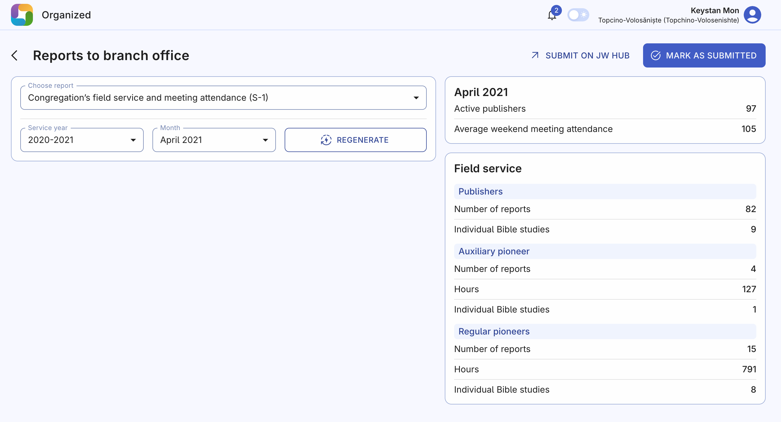Click Submit on JW Hub link
The height and width of the screenshot is (422, 781).
587,55
